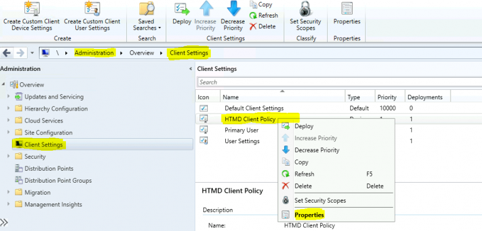The width and height of the screenshot is (482, 231).
Task: Click the Client Settings search field
Action: point(340,82)
